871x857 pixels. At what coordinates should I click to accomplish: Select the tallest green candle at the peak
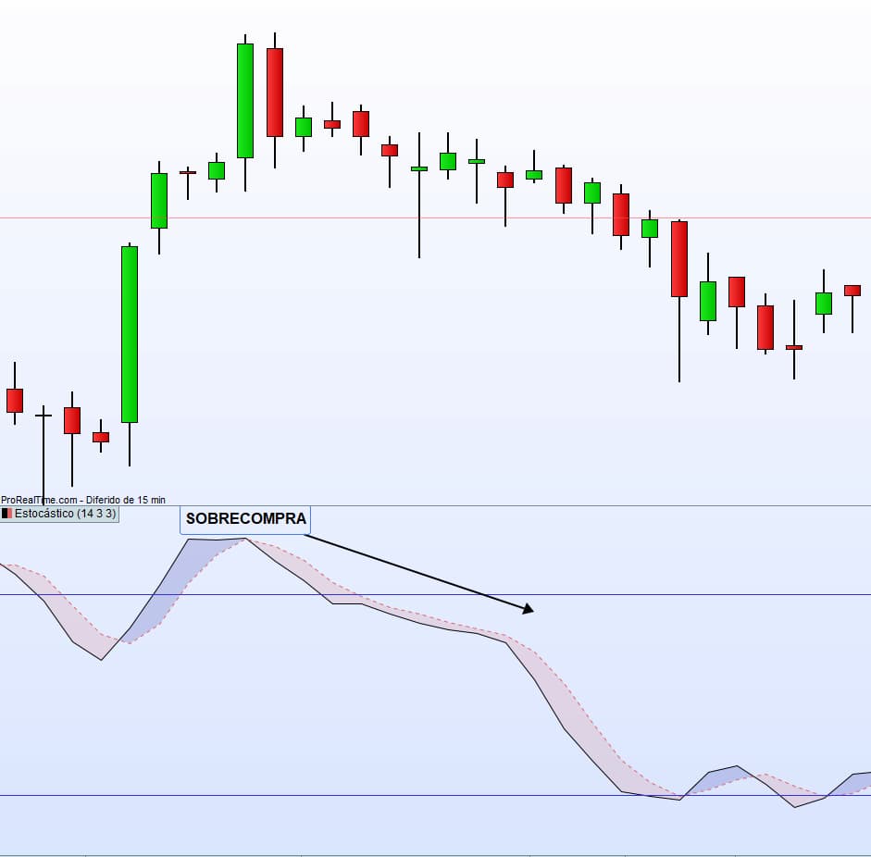coord(245,100)
